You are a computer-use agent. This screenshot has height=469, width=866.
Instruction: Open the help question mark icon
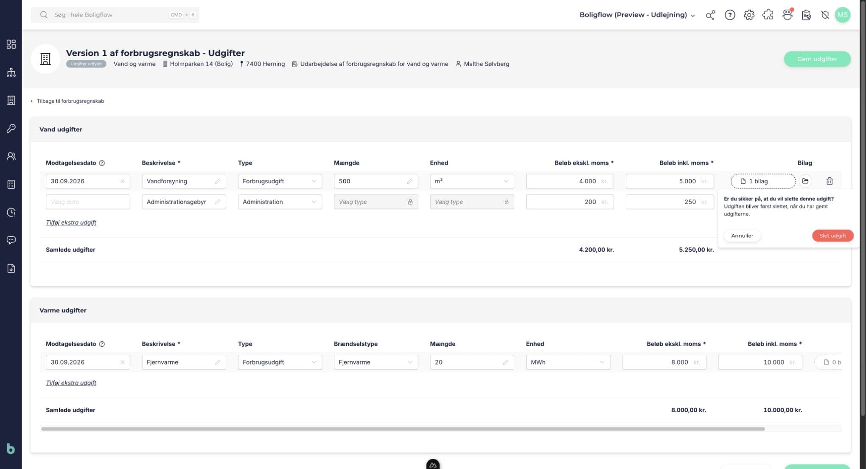730,15
